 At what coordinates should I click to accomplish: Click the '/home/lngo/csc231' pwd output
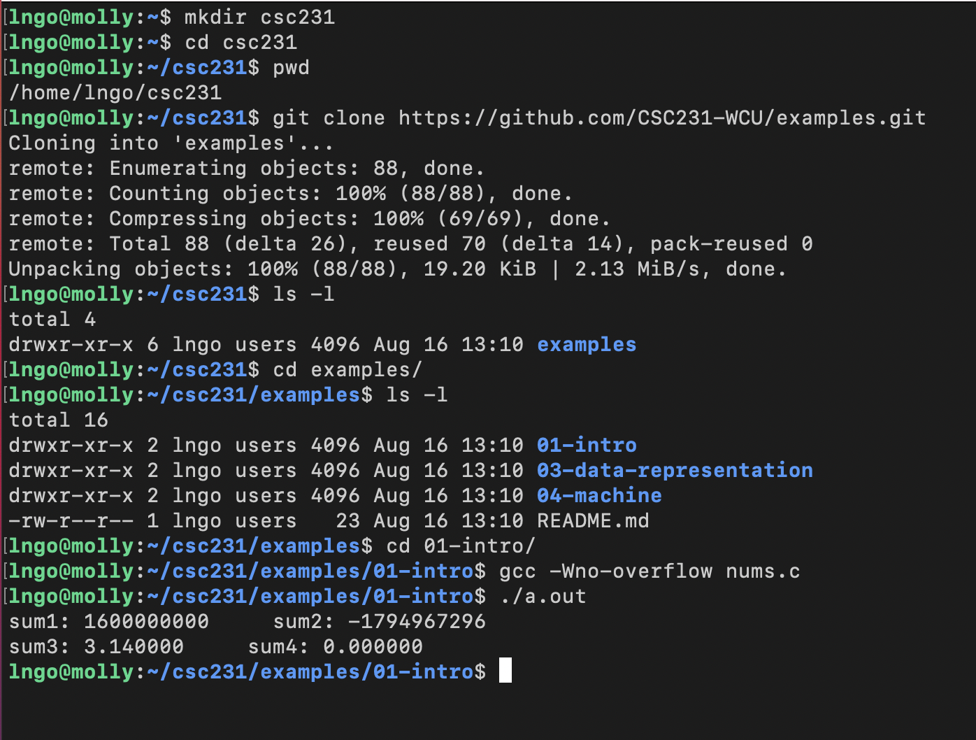(x=115, y=92)
